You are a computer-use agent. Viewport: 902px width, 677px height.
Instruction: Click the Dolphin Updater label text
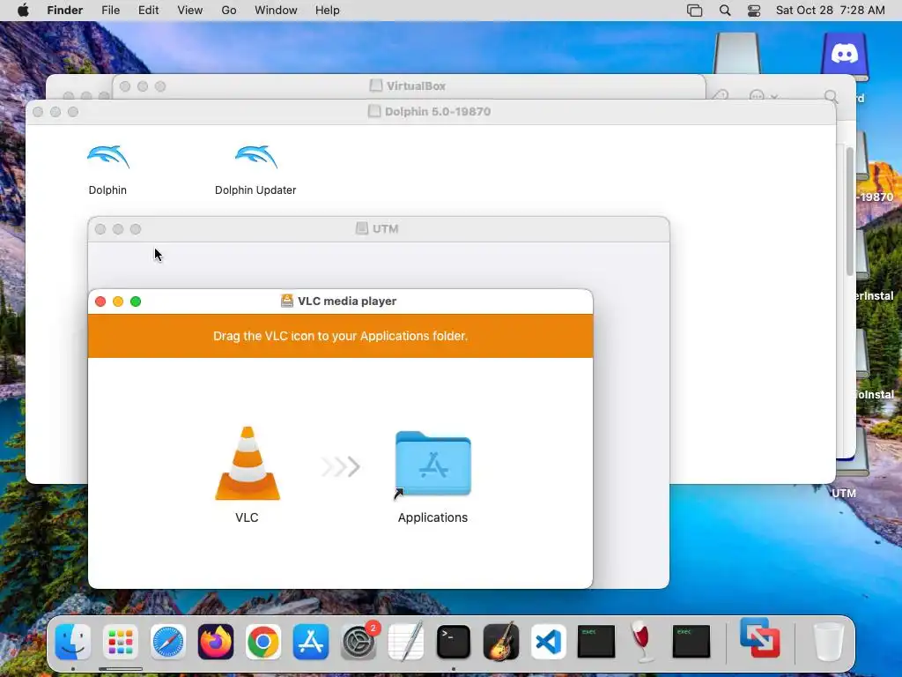(x=255, y=190)
